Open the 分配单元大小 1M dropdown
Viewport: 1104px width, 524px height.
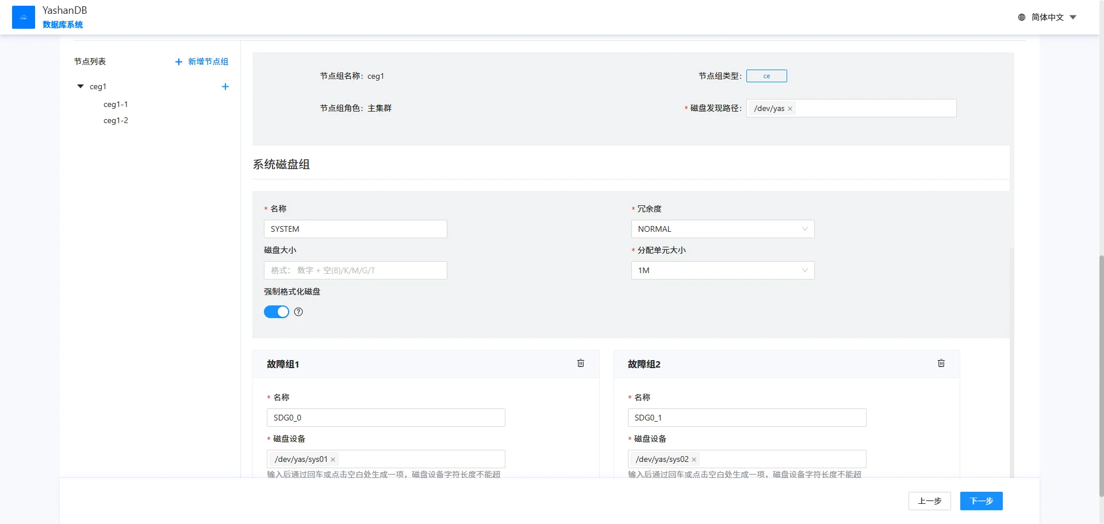click(722, 270)
